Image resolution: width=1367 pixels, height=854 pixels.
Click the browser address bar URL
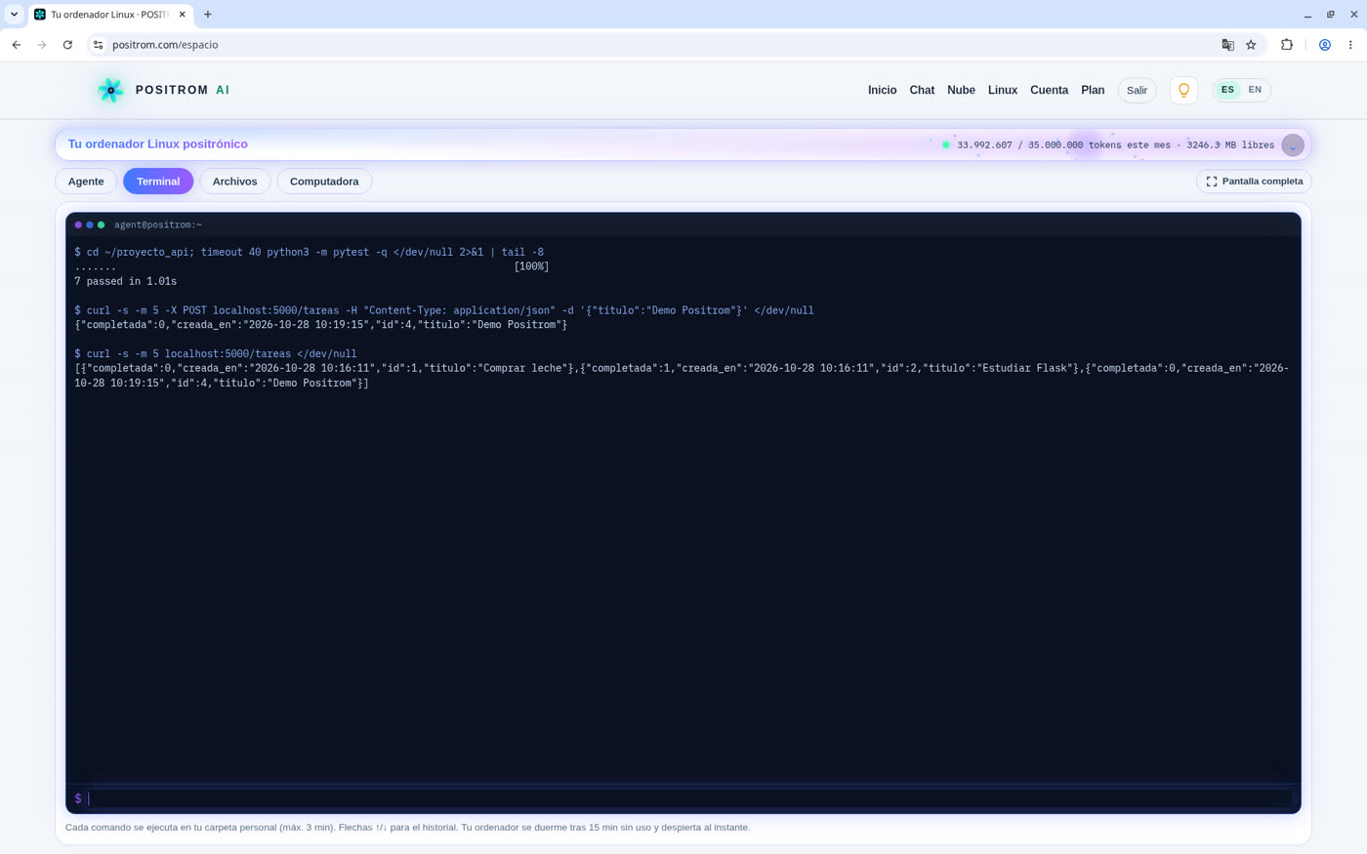165,45
